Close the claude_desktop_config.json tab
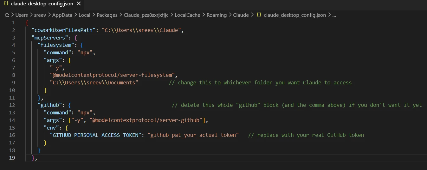427x170 pixels. (79, 4)
